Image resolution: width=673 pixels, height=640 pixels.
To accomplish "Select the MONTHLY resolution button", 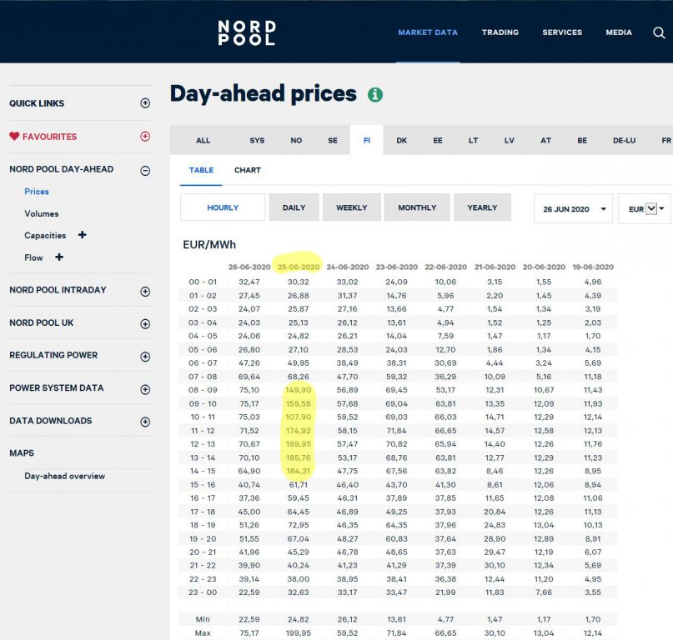I will coord(417,207).
